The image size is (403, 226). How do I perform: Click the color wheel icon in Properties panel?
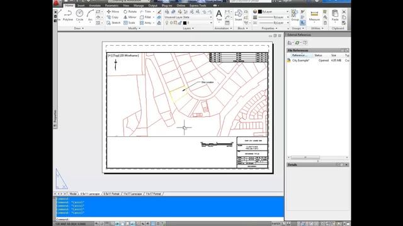pos(255,11)
